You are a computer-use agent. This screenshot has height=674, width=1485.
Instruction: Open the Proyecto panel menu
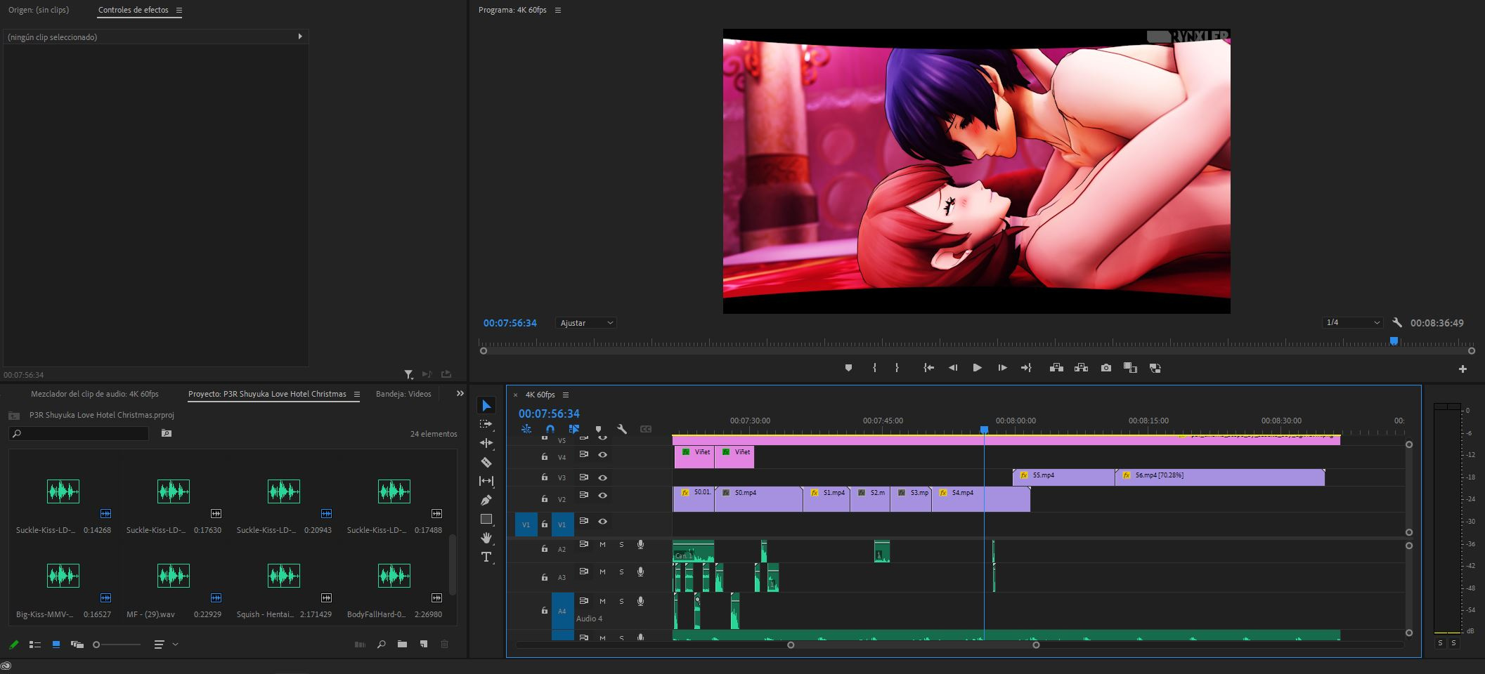[x=357, y=395]
